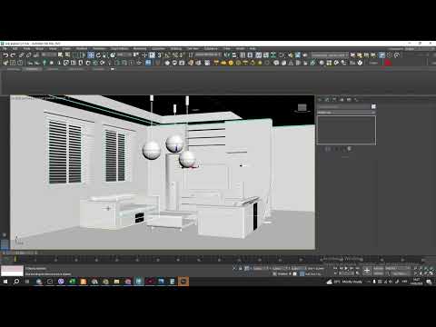Expand the Modifier List dropdown

tap(347, 113)
